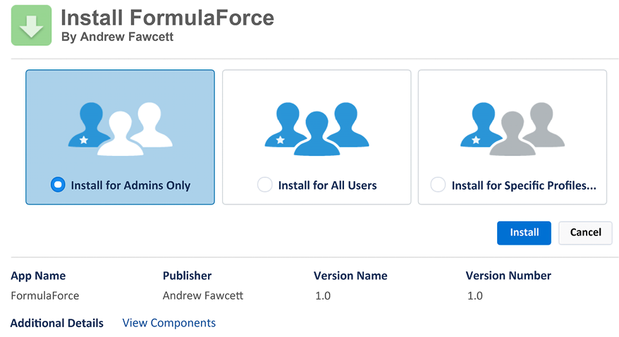Image resolution: width=619 pixels, height=337 pixels.
Task: Click the Andrew Fawcett publisher value
Action: (x=203, y=295)
